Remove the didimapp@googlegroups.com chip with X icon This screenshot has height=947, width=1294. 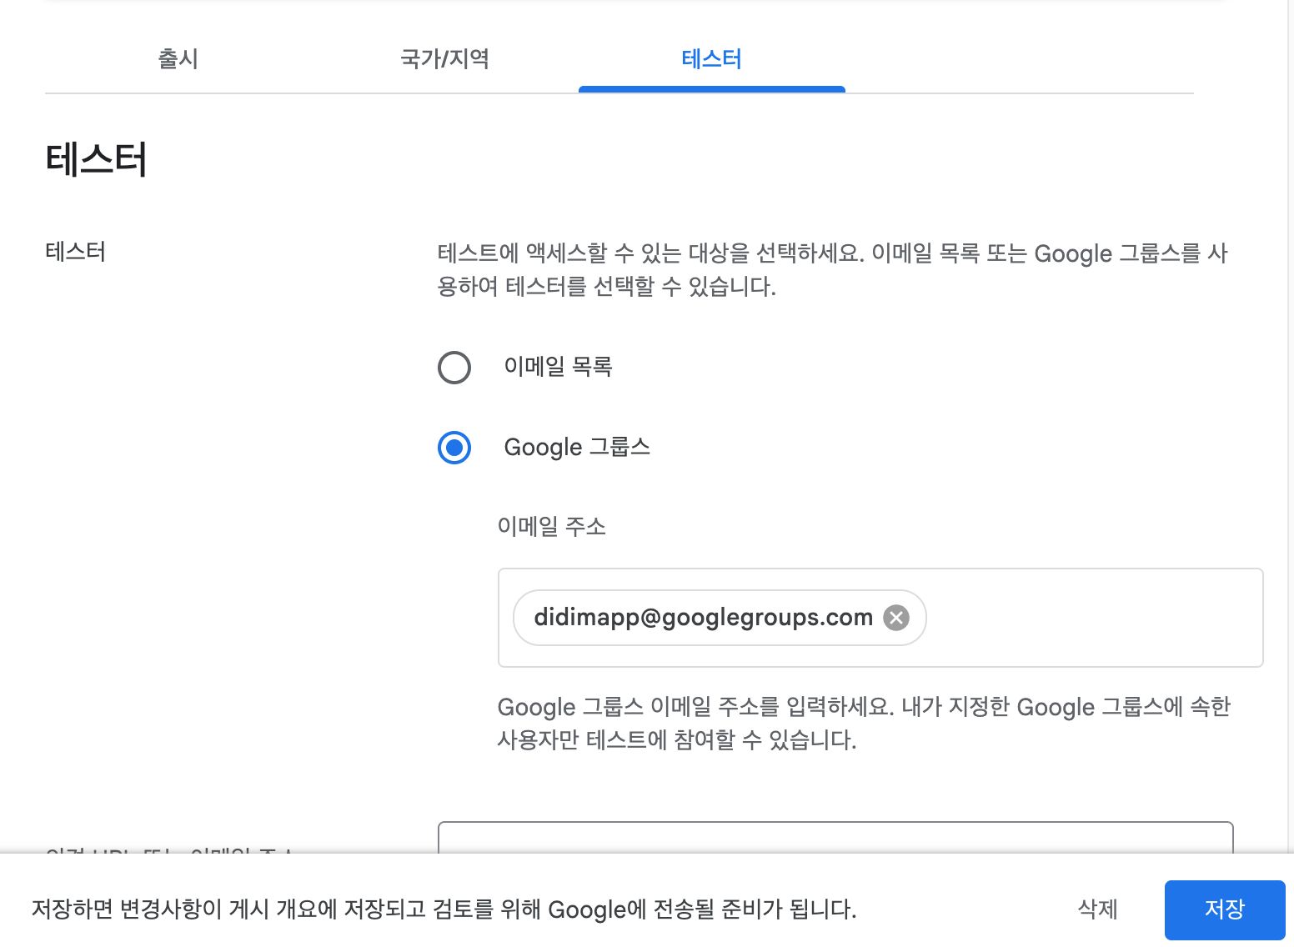pyautogui.click(x=896, y=618)
